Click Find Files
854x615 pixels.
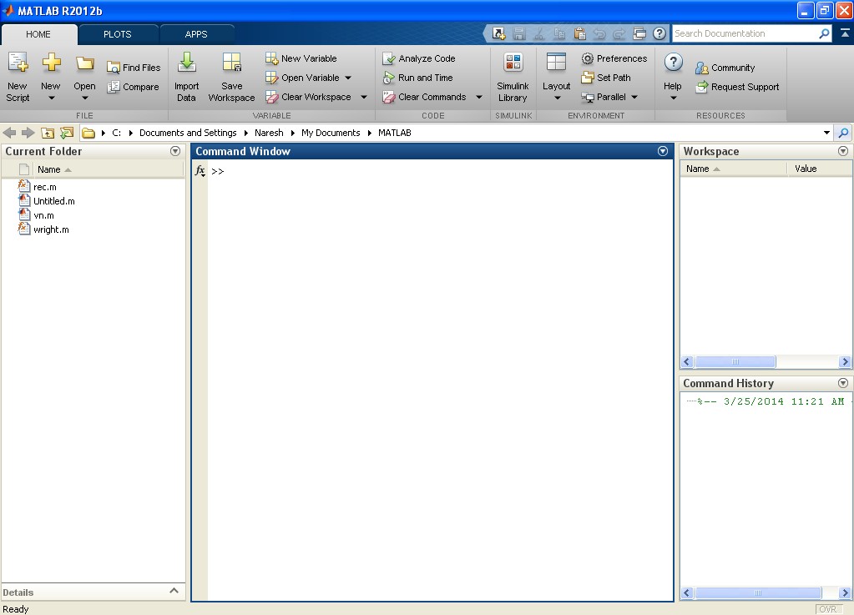(x=134, y=68)
